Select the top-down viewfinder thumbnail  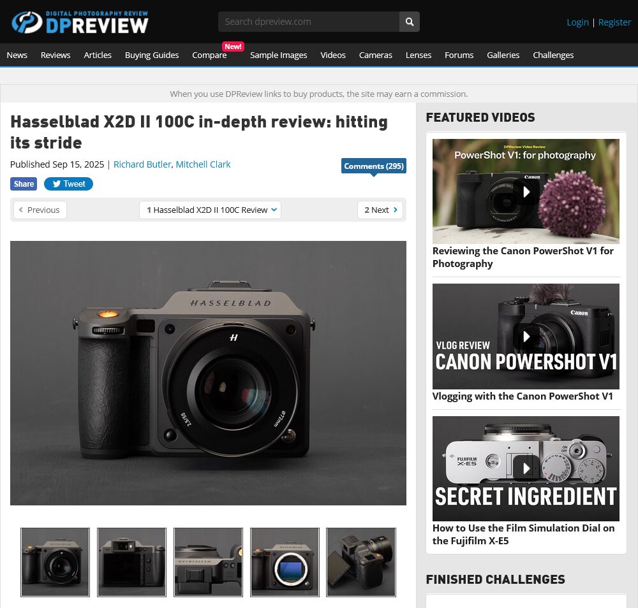click(208, 562)
